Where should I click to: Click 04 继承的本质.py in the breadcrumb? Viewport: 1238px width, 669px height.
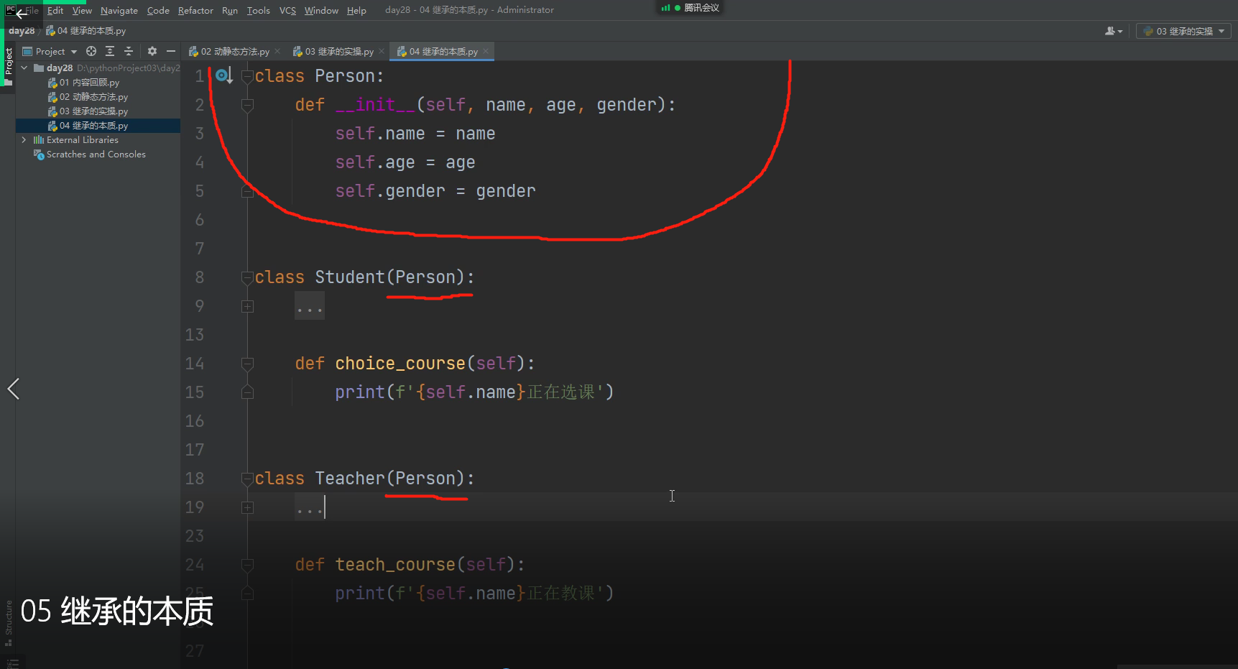86,31
